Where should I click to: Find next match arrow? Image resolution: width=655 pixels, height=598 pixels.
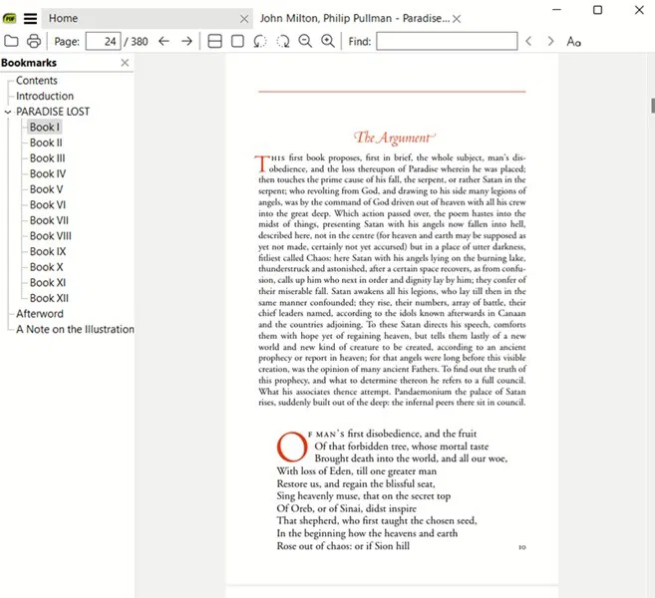[550, 41]
